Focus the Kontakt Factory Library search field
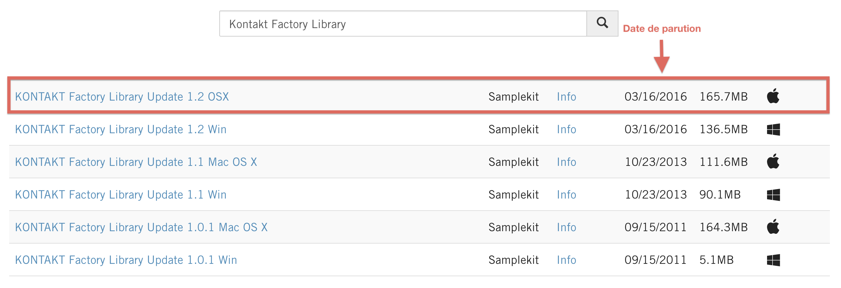 coord(403,24)
